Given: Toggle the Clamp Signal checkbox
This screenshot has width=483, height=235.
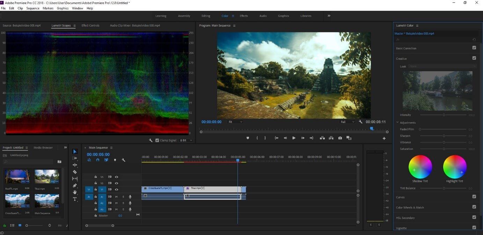Looking at the screenshot, I should 157,140.
